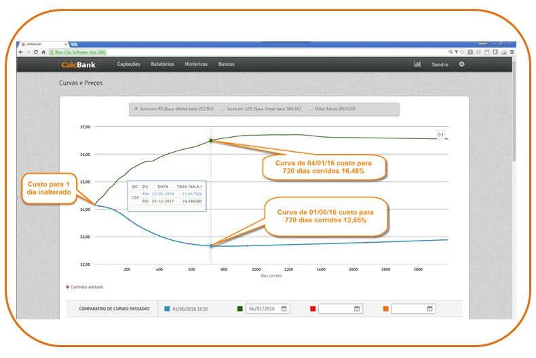Click the date field beside red swatch
This screenshot has width=536, height=358.
pyautogui.click(x=335, y=309)
